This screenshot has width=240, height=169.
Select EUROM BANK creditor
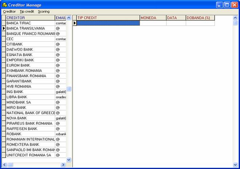30,65
